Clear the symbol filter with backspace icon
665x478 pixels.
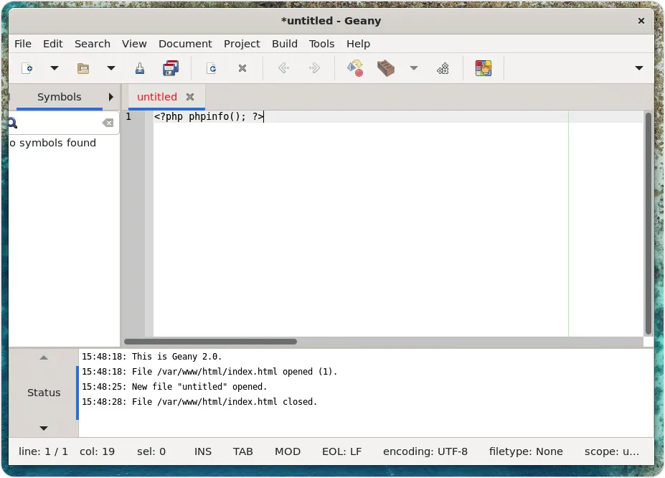(x=108, y=123)
